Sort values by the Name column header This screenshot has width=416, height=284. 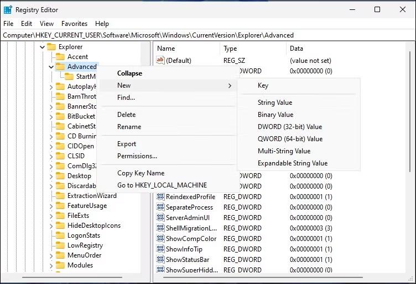click(x=166, y=49)
